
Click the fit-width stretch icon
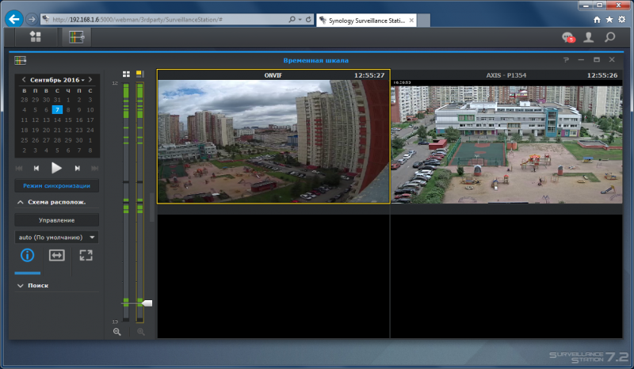[56, 255]
